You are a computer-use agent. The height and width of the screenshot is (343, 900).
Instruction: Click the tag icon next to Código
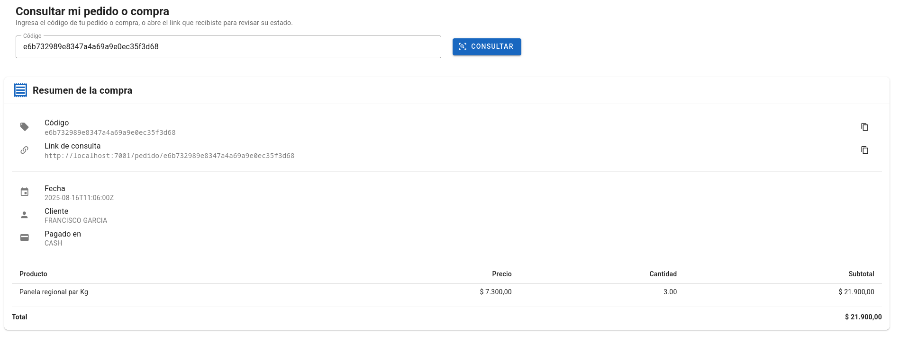[25, 127]
